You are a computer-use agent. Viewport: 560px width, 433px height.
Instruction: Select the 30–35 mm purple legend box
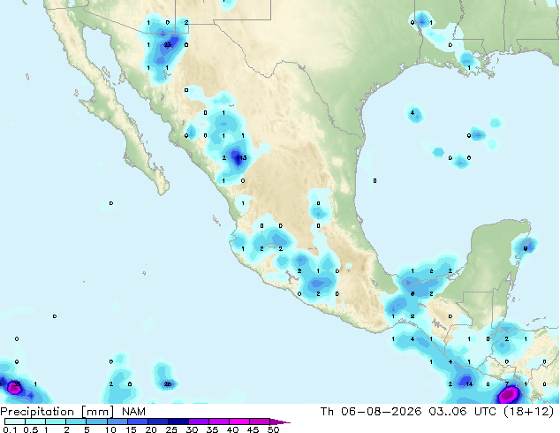pyautogui.click(x=198, y=422)
